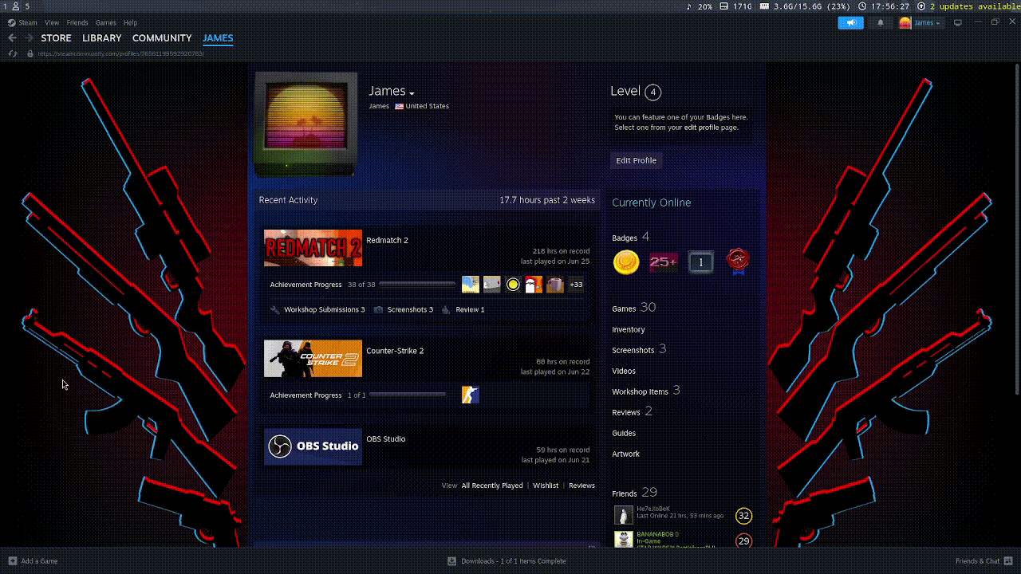1021x574 pixels.
Task: Open the James account dropdown at top
Action: pos(920,22)
